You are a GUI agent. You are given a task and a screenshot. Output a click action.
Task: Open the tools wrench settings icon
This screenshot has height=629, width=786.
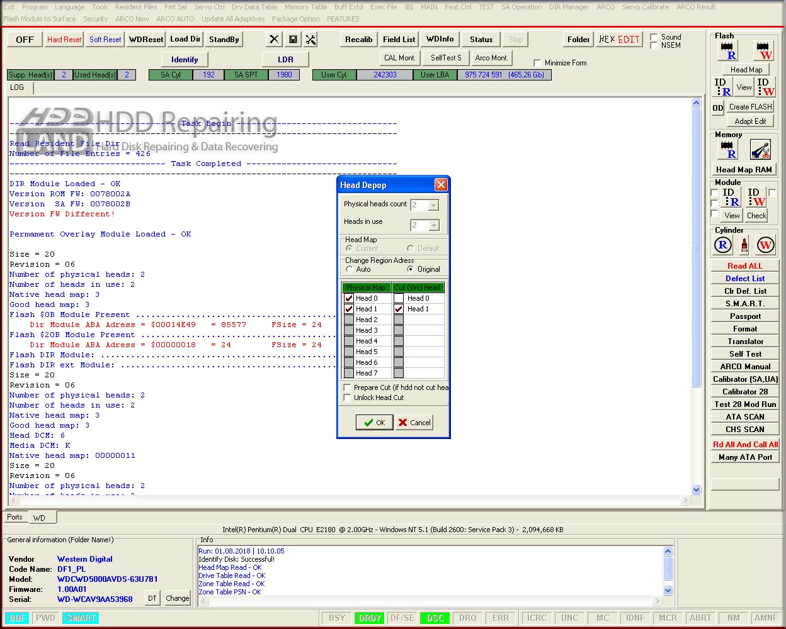point(310,40)
